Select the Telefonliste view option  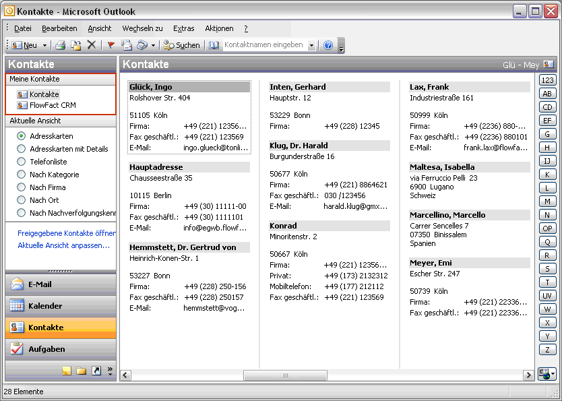click(x=42, y=162)
